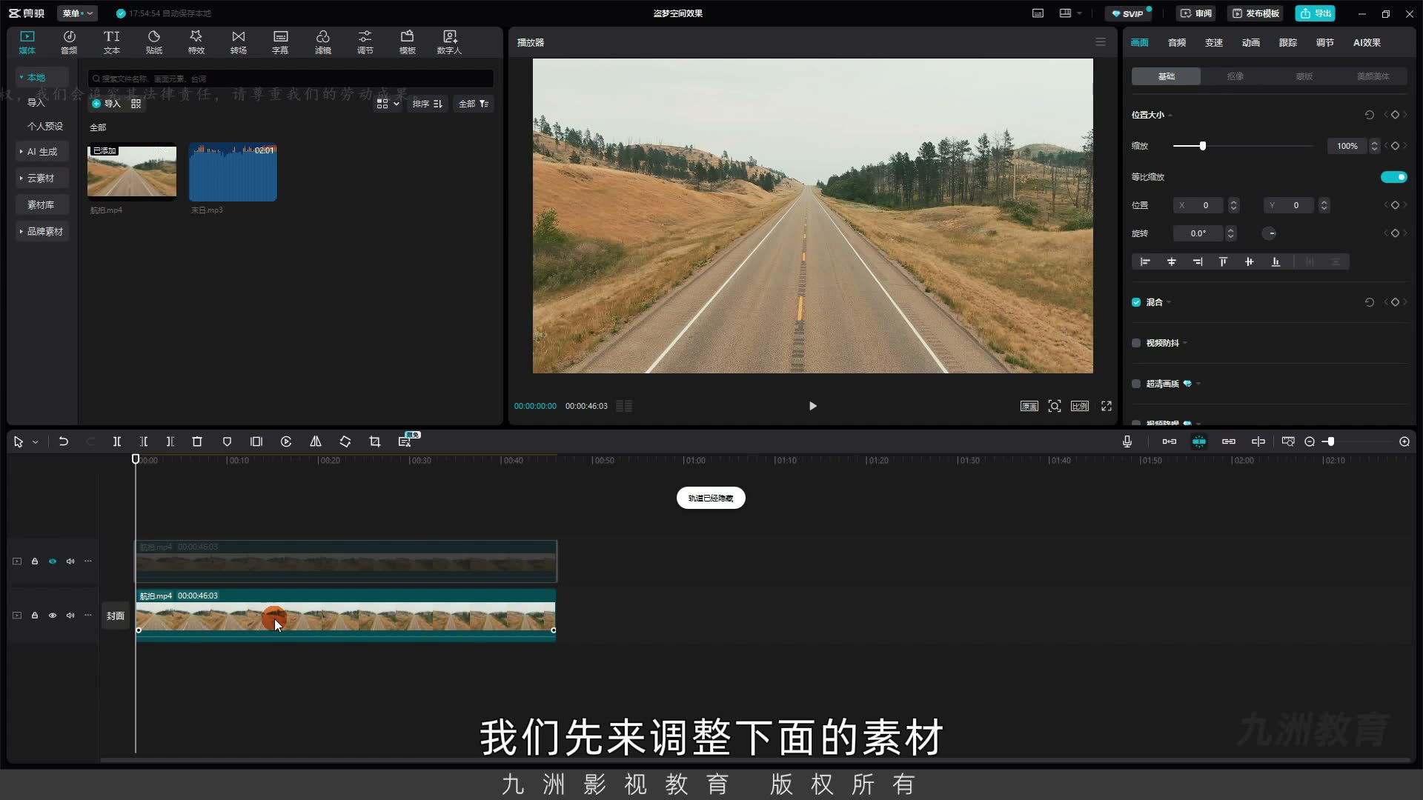Screen dimensions: 1423x800
Task: Open the 文本 text panel icon
Action: click(x=112, y=42)
